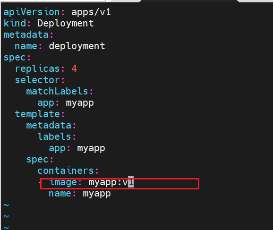Click the 'image' key
The image size is (273, 230).
point(63,182)
